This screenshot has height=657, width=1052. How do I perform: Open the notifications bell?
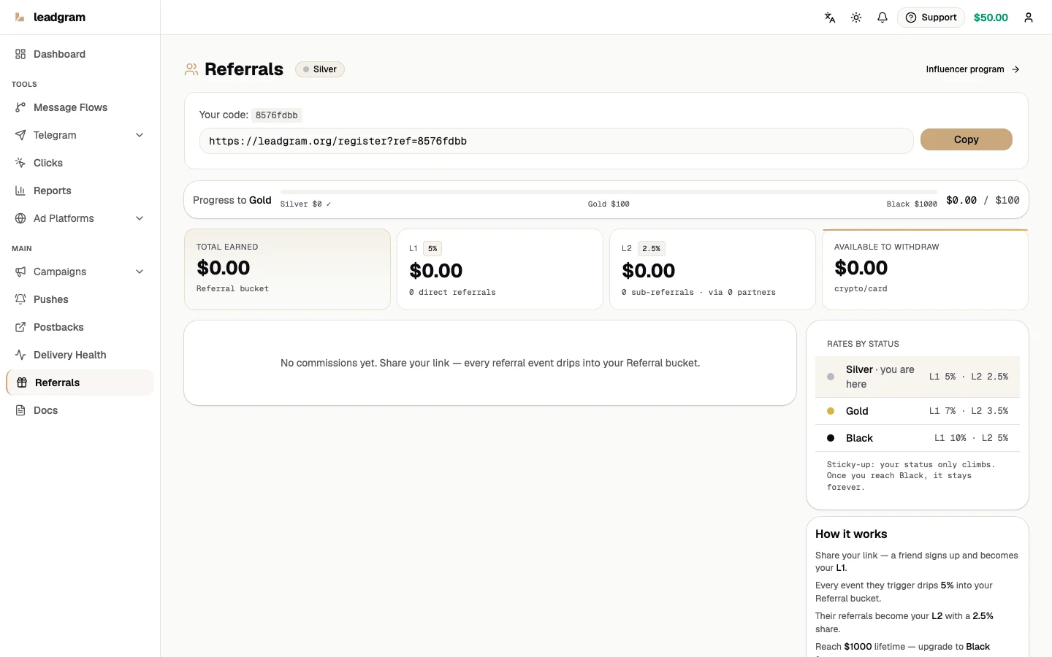[x=883, y=18]
